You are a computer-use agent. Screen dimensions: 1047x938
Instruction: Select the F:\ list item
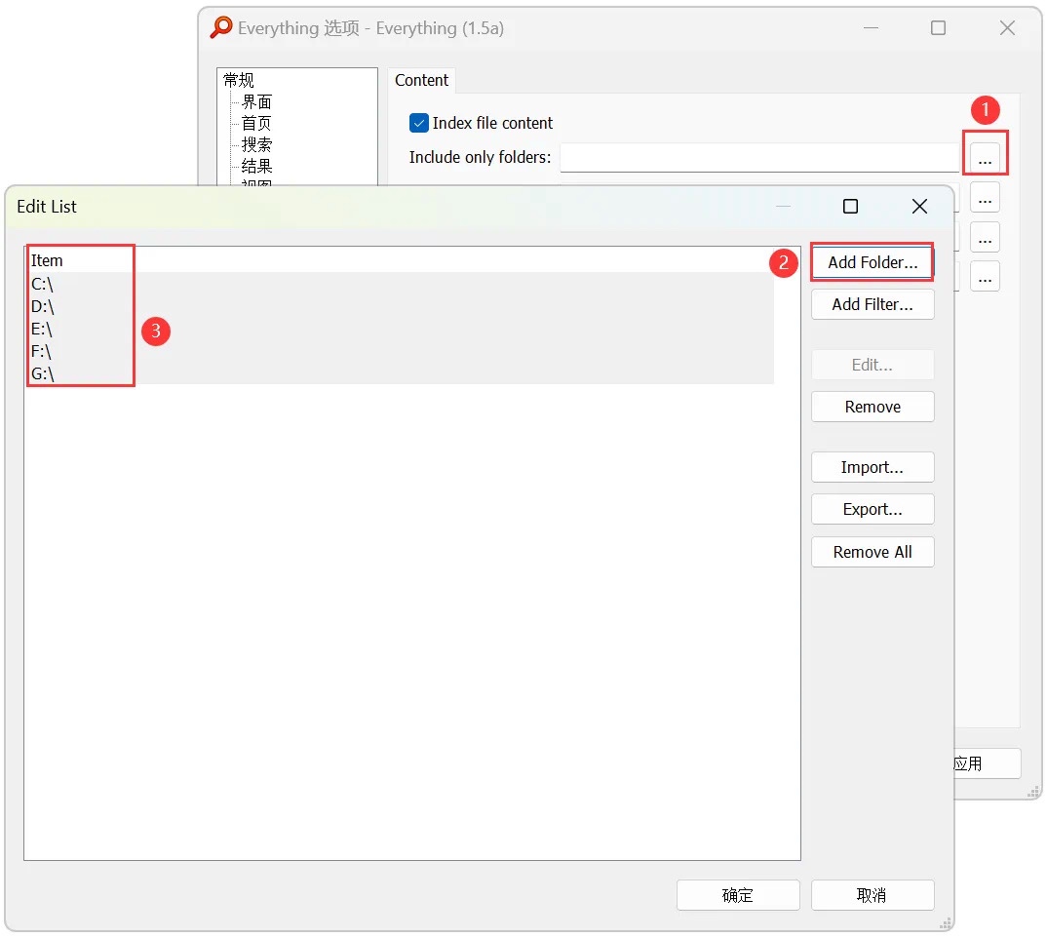[x=401, y=351]
